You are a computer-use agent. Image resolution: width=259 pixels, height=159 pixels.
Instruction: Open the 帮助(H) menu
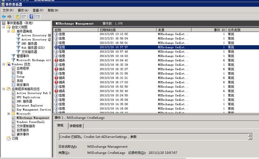53,10
